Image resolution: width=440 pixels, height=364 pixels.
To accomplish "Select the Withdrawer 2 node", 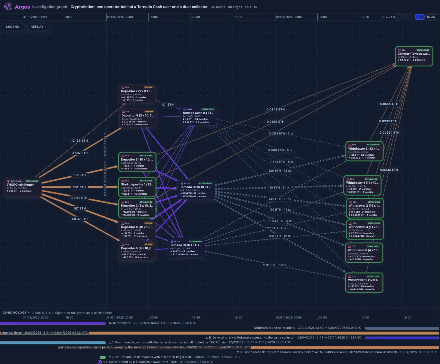I will (365, 208).
